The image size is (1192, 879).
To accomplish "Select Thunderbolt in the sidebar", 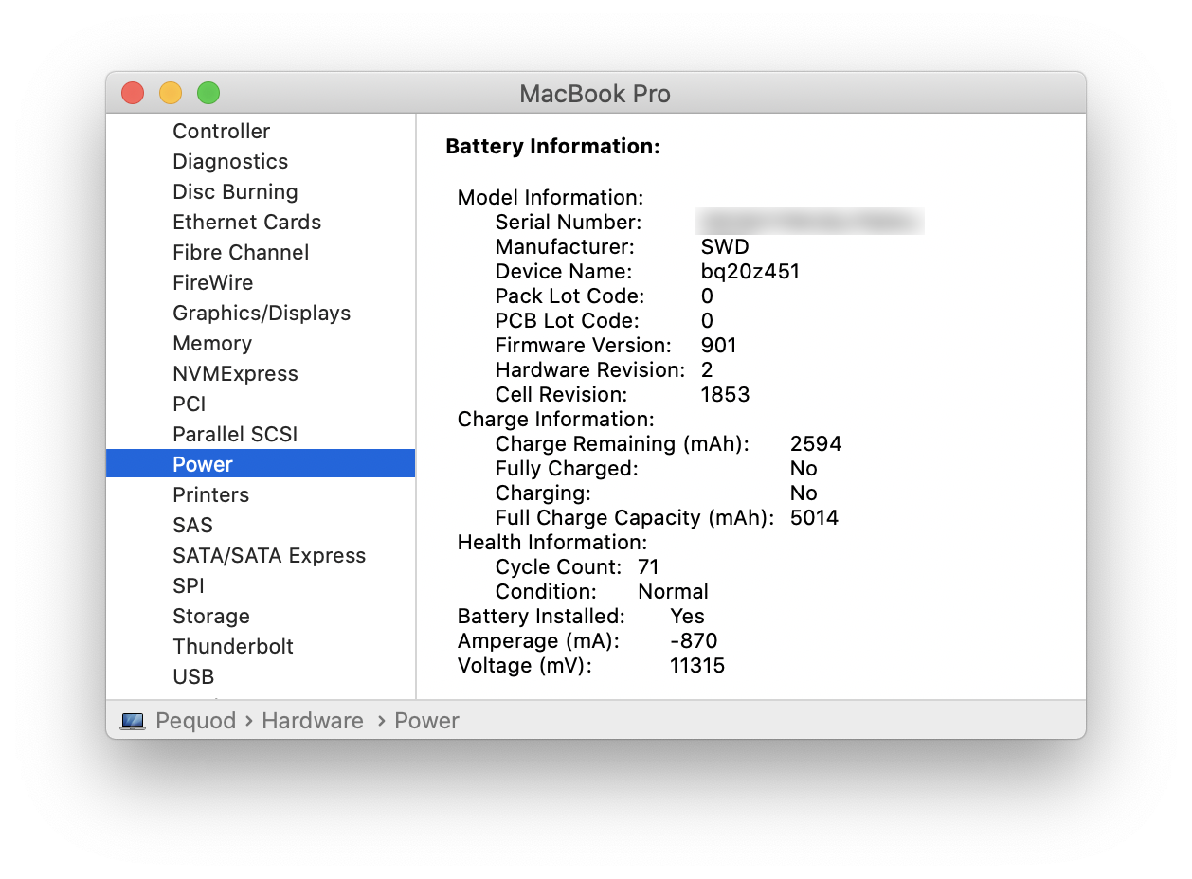I will click(x=261, y=647).
